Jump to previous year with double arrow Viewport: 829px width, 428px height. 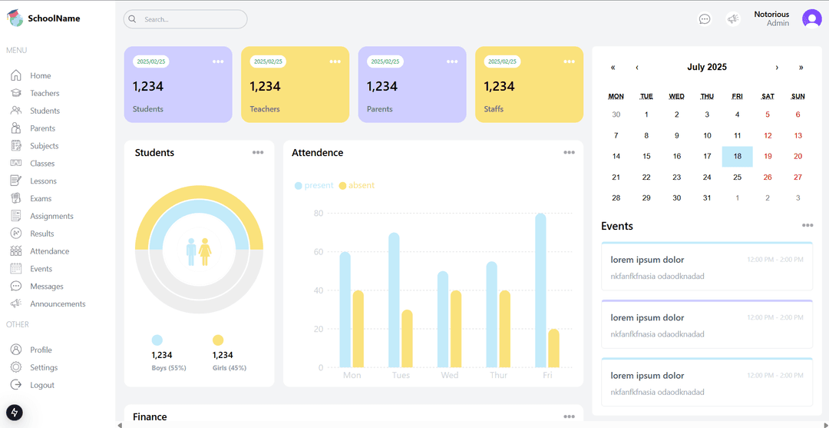pos(613,68)
